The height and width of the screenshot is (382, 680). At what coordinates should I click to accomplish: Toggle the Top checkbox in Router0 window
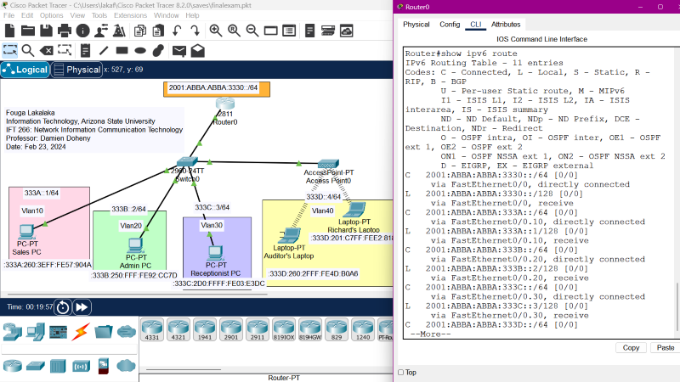click(x=400, y=373)
